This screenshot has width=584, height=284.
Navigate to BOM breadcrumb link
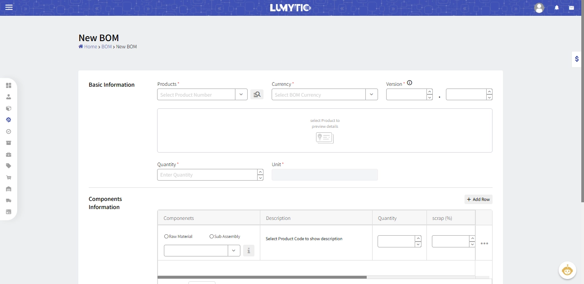coord(106,47)
